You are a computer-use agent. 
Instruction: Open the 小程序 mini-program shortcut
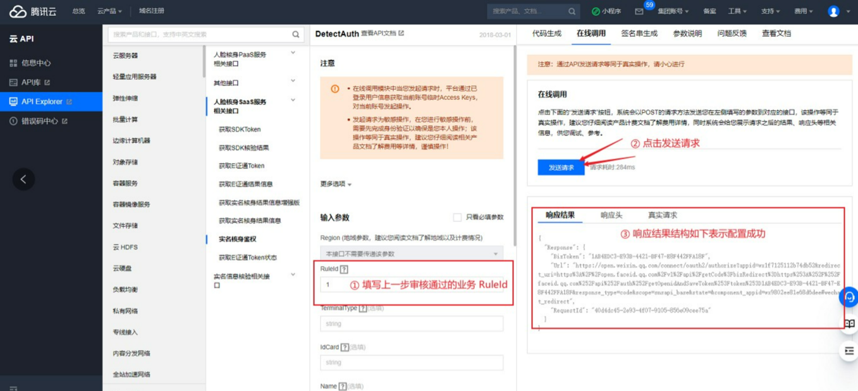pos(606,11)
